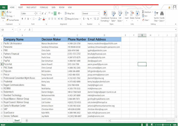178x126 pixels.
Task: Select the Sheet1 tab
Action: (17, 120)
